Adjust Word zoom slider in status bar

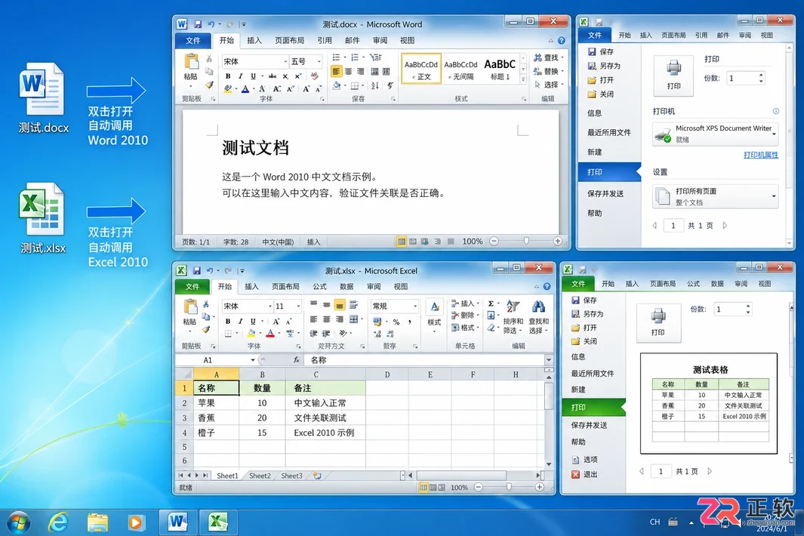pos(525,241)
